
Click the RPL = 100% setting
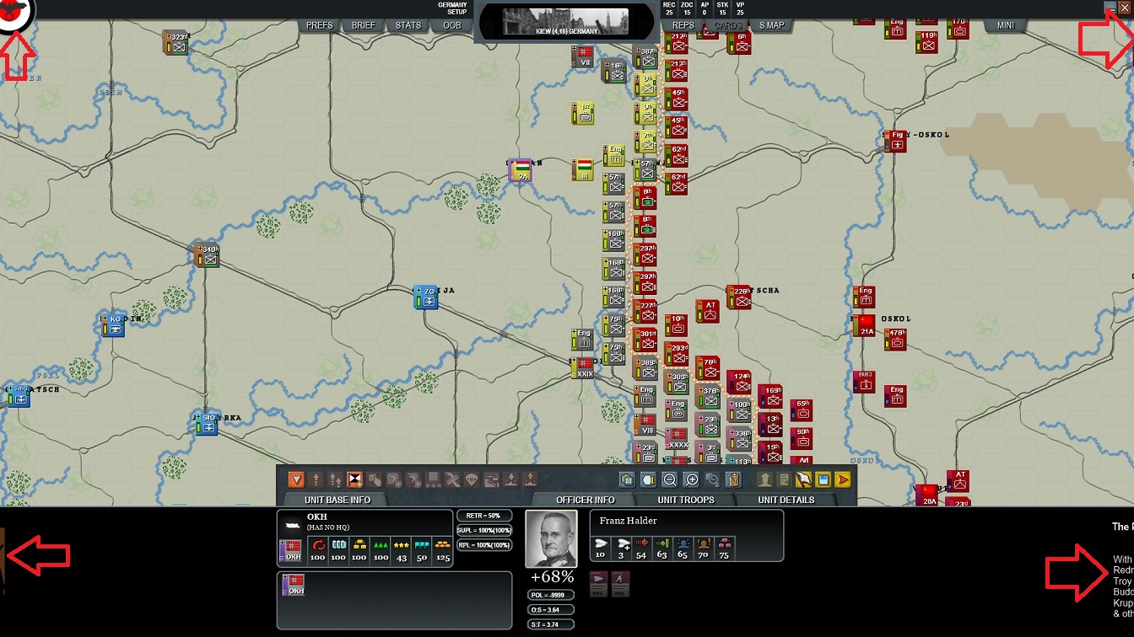coord(484,544)
